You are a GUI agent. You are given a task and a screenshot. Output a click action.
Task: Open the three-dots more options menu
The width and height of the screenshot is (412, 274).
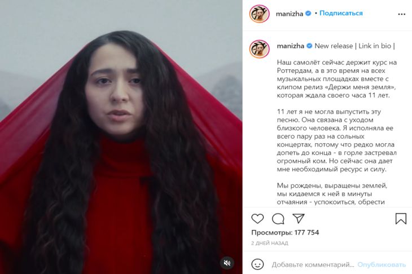(x=402, y=14)
